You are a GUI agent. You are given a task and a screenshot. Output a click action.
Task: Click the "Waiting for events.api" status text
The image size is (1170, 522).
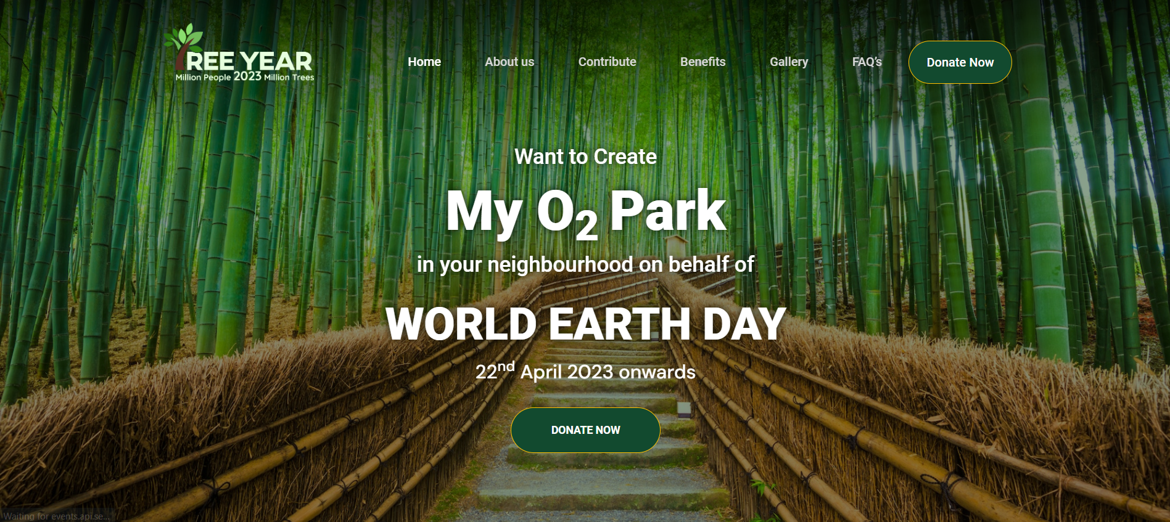(x=56, y=516)
